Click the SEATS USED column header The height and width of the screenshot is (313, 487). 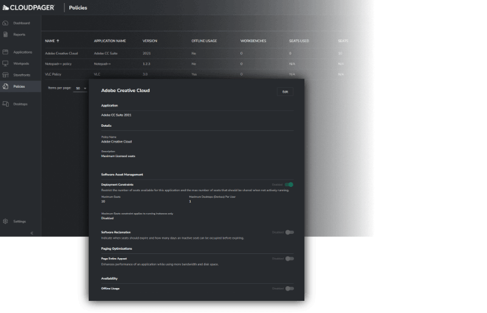[299, 41]
